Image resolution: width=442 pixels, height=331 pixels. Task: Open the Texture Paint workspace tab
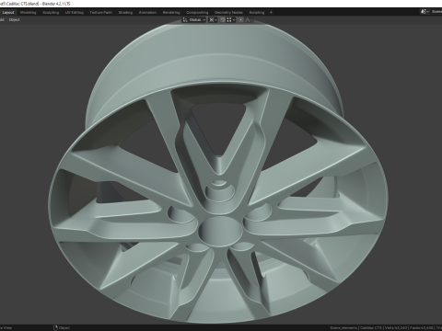(100, 13)
